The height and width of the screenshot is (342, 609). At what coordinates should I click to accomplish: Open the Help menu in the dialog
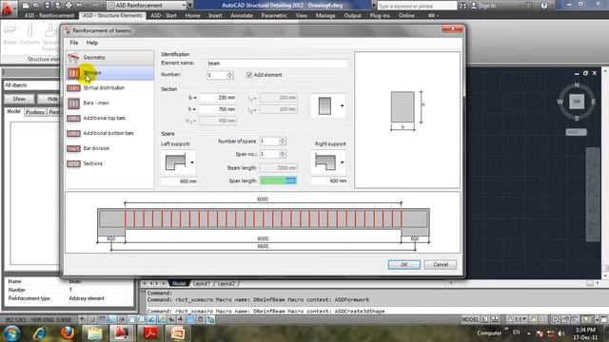pyautogui.click(x=92, y=43)
